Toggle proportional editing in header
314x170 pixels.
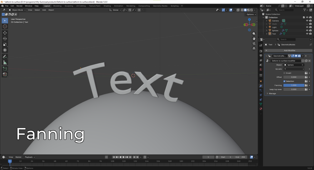pos(139,10)
